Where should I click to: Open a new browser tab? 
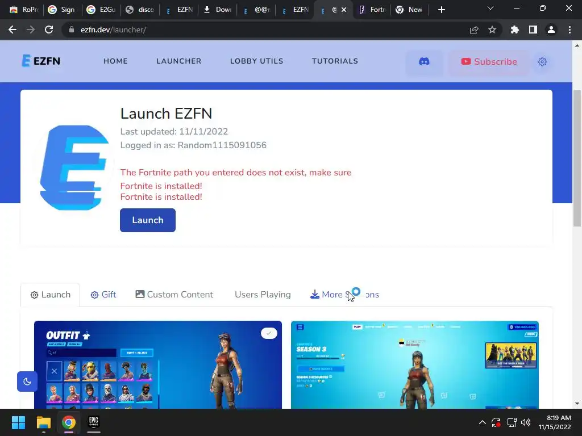[441, 10]
